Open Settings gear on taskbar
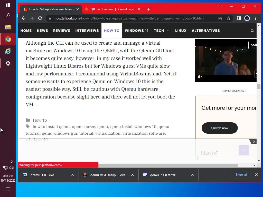The height and width of the screenshot is (197, 263). click(x=8, y=63)
